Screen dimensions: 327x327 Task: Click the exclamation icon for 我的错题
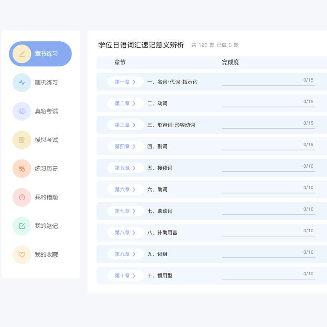pos(22,197)
